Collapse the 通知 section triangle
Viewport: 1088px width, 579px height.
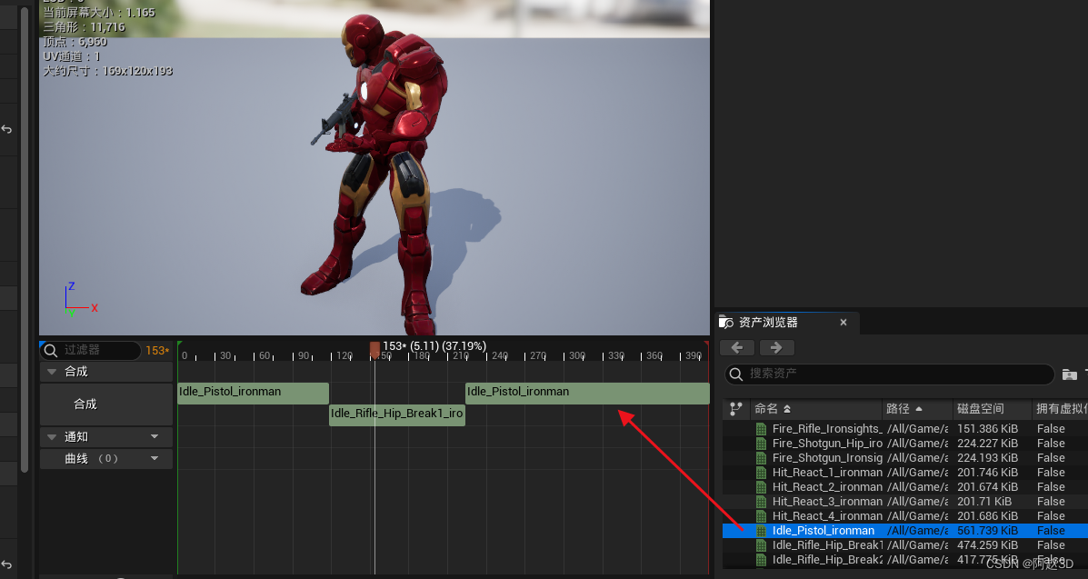pyautogui.click(x=51, y=436)
